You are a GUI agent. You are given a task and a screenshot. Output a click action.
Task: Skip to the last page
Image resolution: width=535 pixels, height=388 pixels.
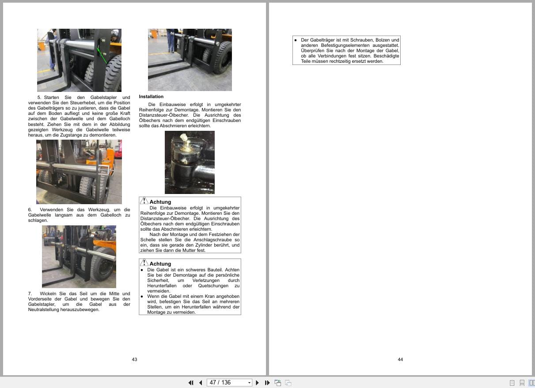[x=267, y=382]
